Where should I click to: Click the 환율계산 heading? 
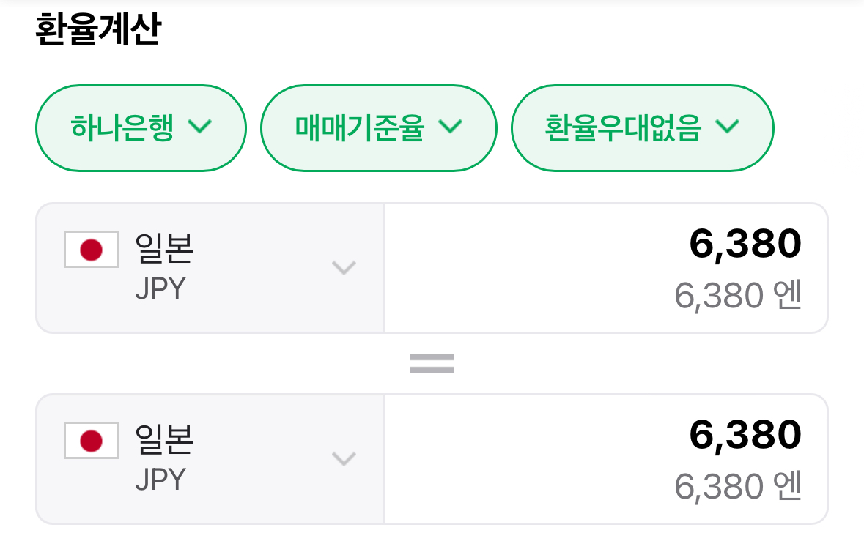[x=97, y=31]
